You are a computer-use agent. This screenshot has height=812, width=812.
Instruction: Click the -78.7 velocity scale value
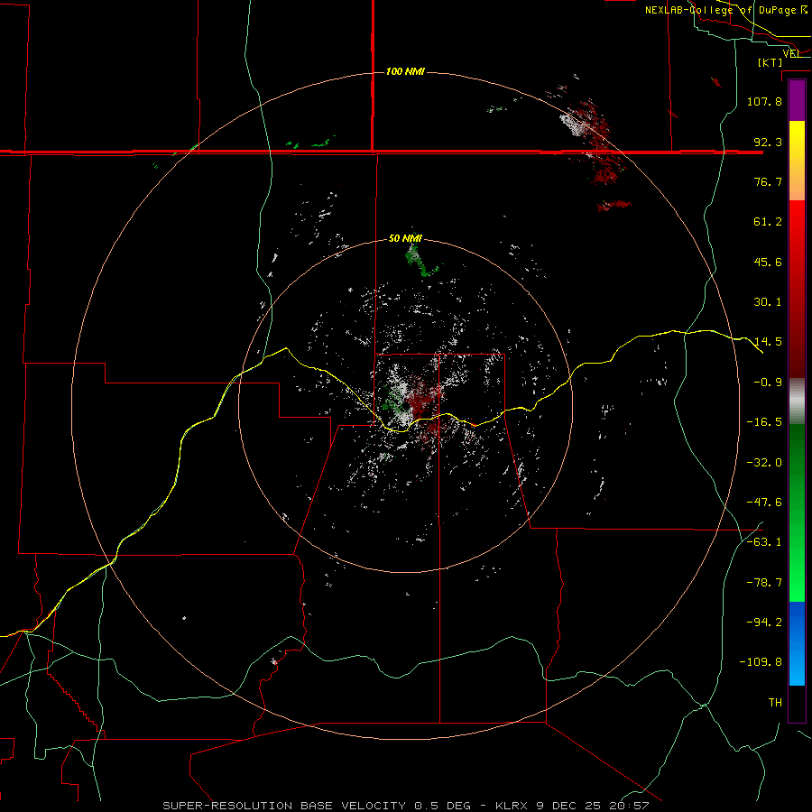pyautogui.click(x=764, y=583)
